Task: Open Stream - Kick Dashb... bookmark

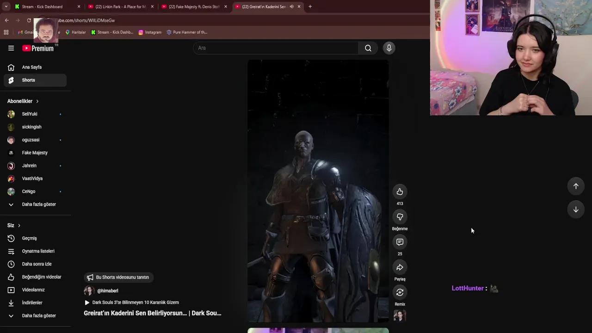Action: coord(112,32)
